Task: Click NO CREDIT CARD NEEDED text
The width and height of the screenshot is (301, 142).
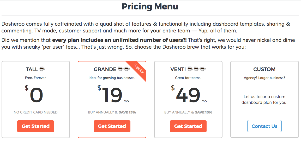Action: [x=36, y=112]
